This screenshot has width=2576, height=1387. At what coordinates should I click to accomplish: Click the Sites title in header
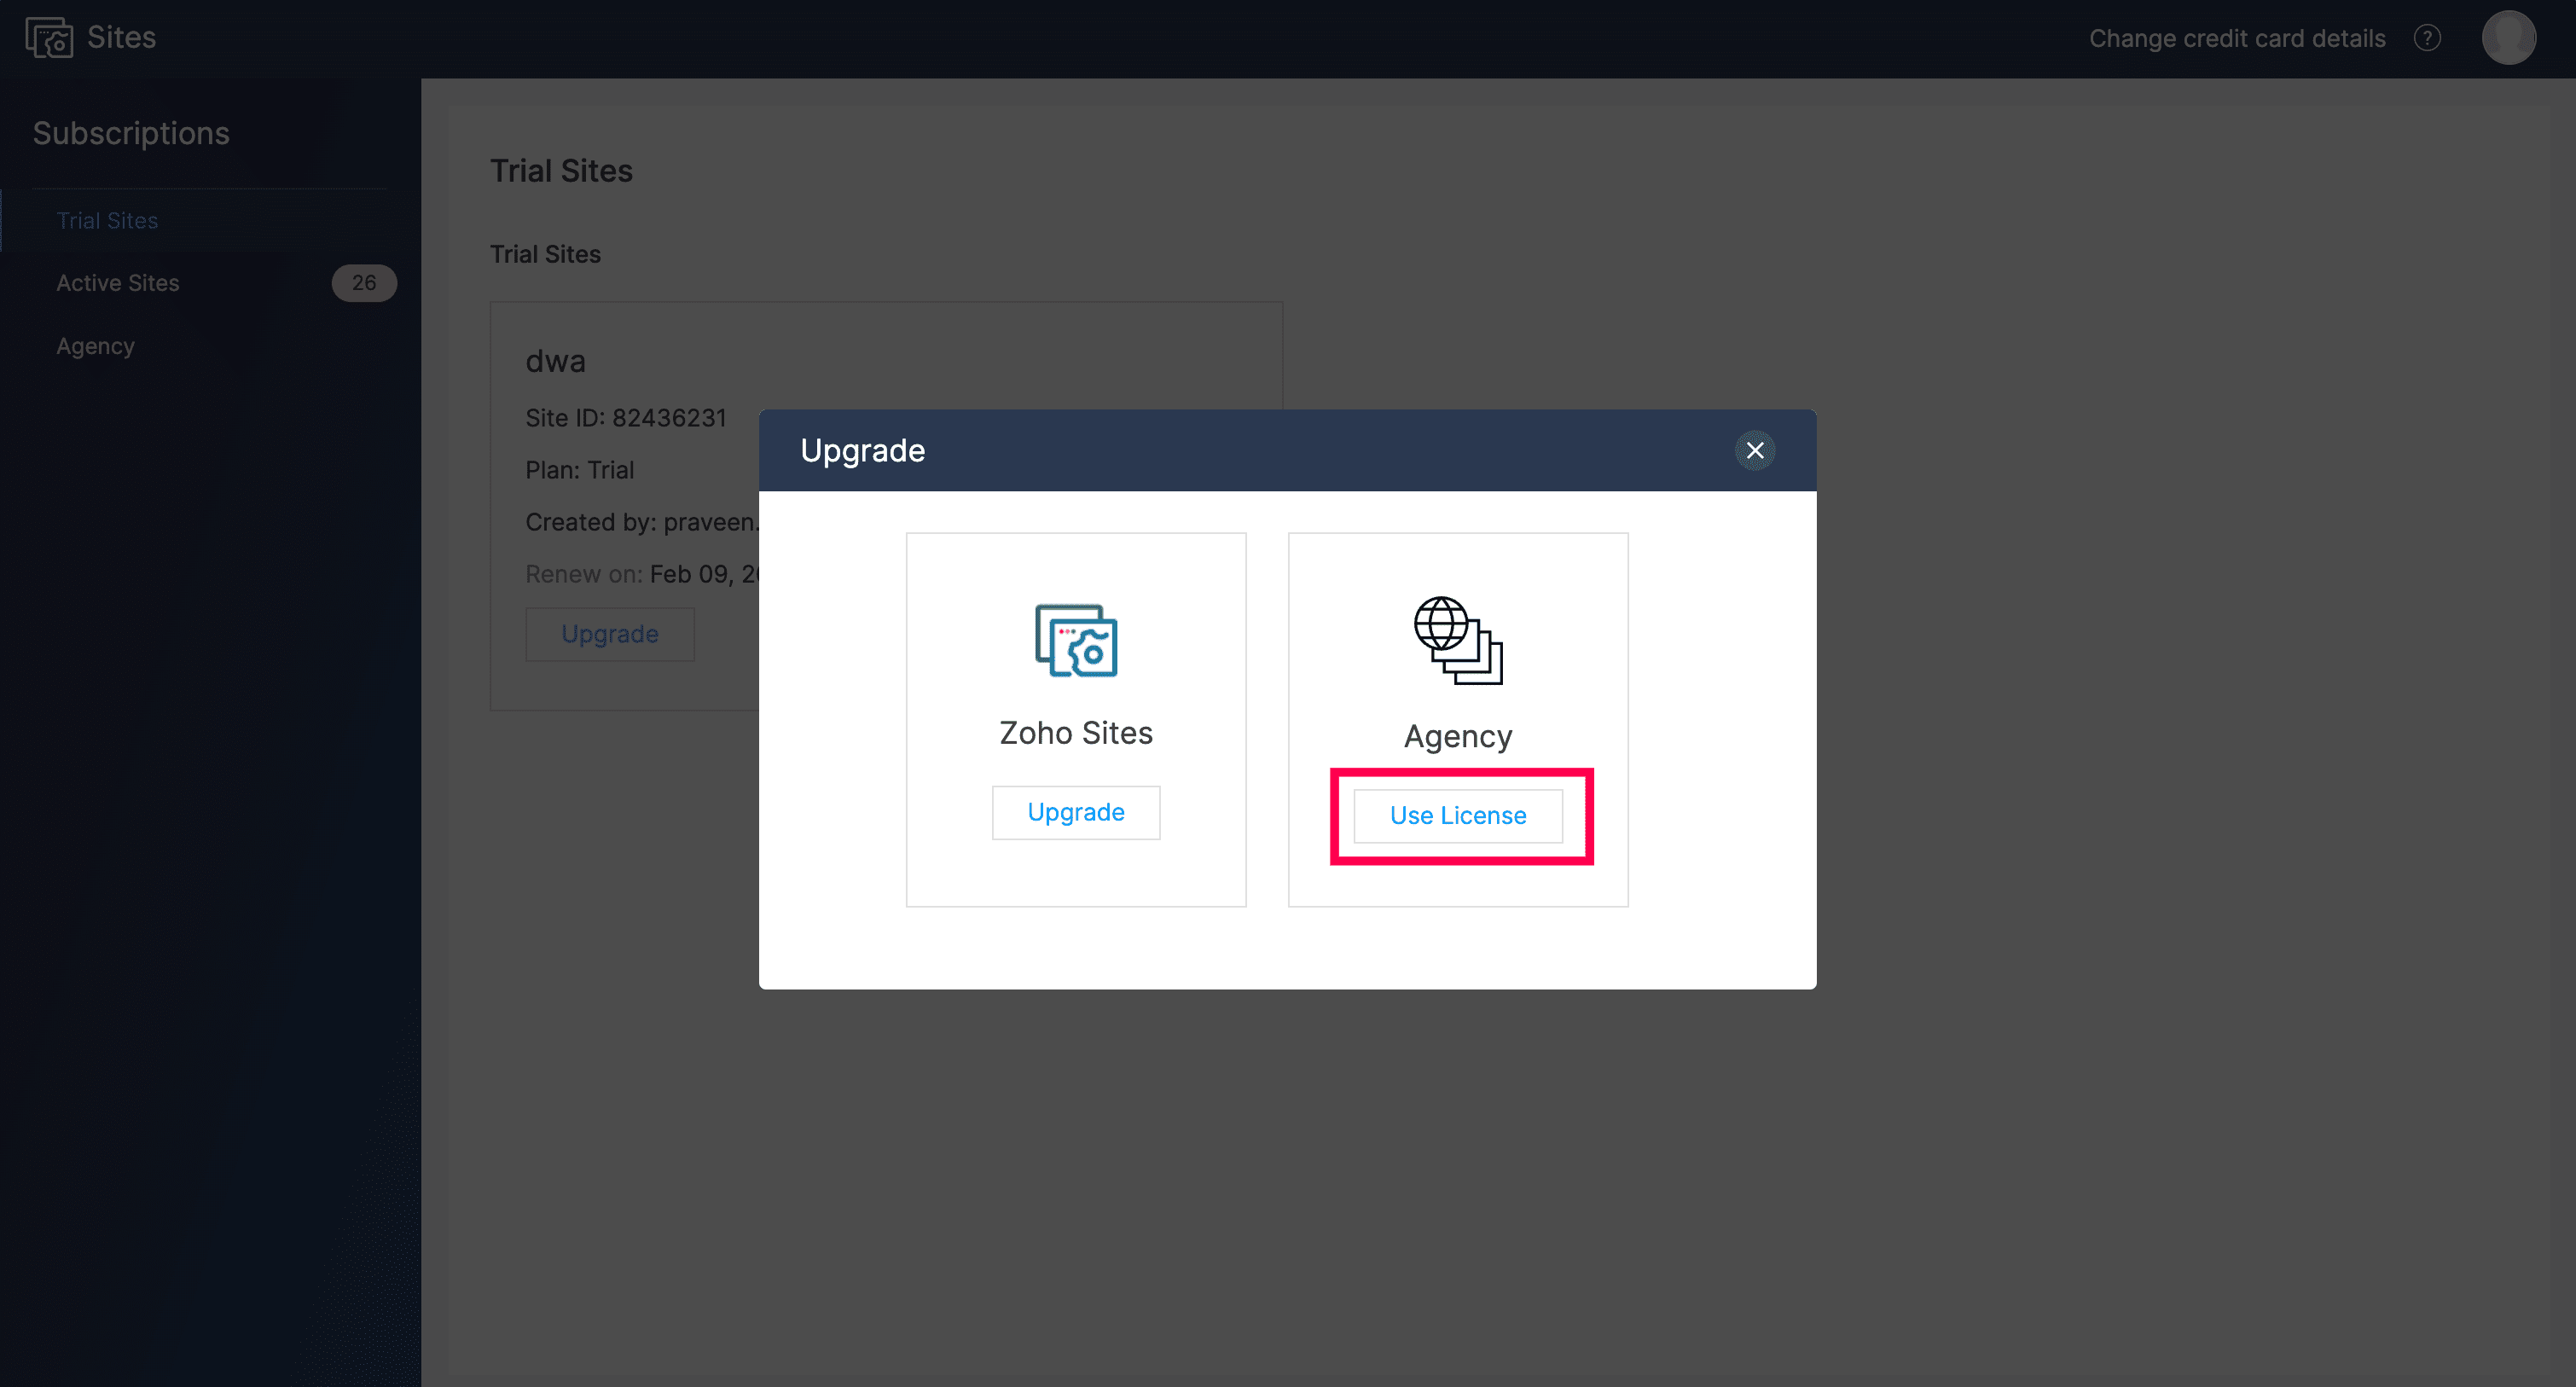[121, 37]
